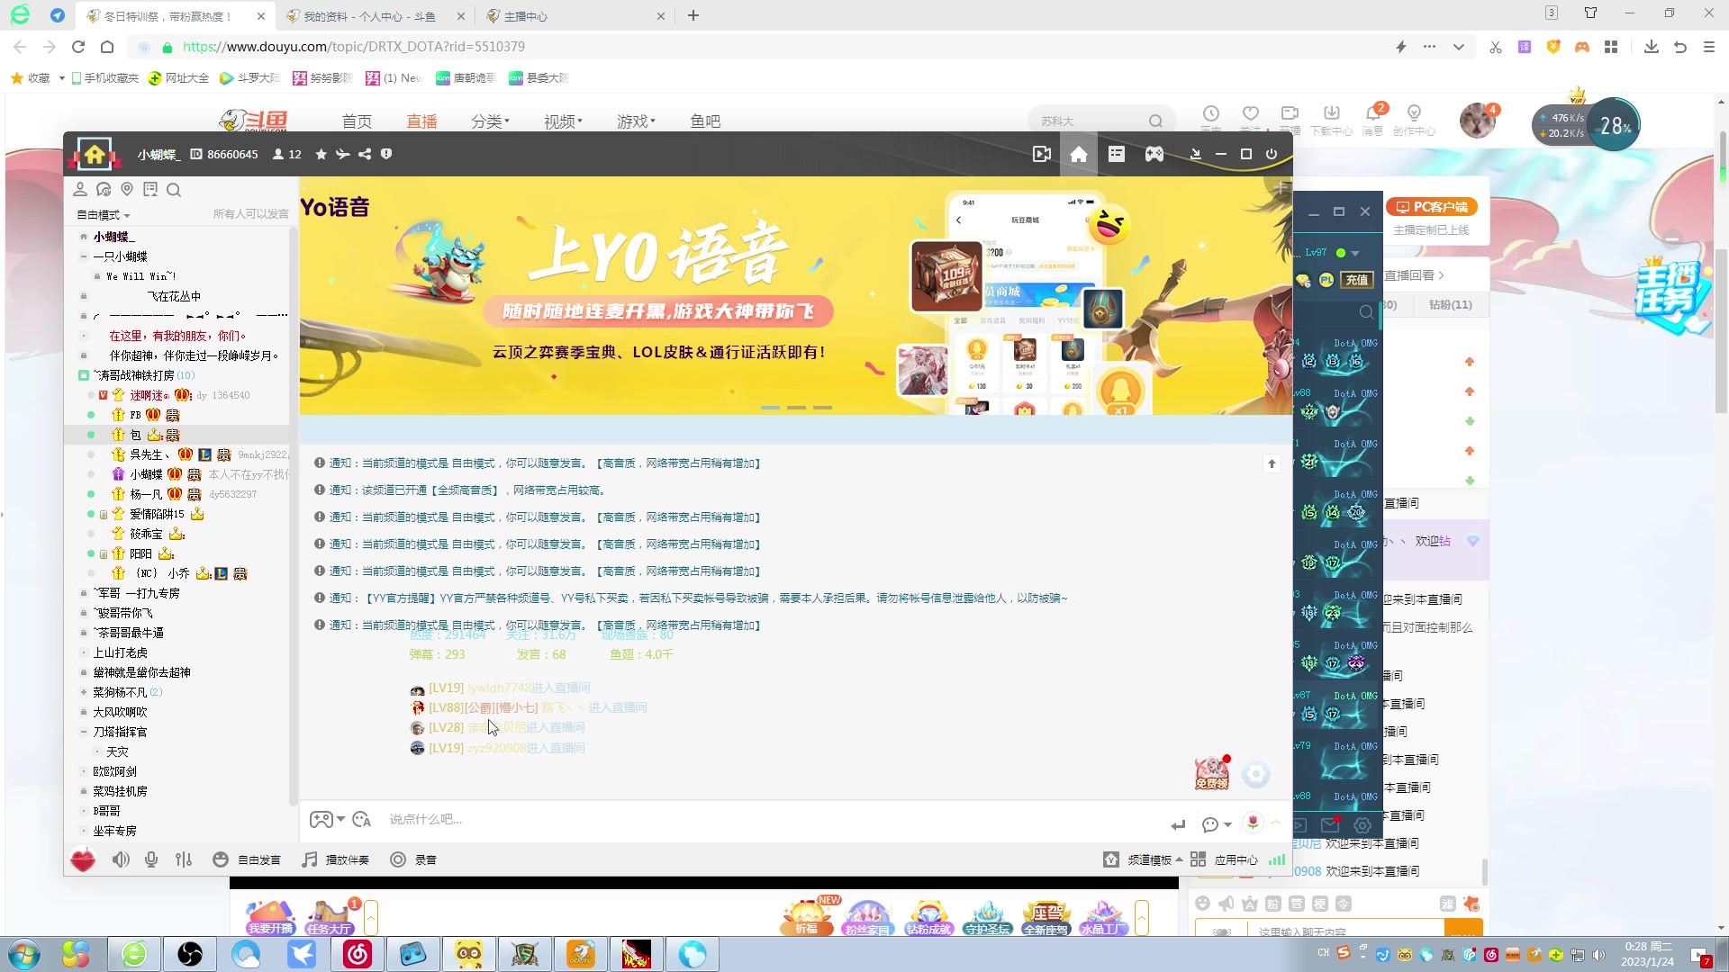Viewport: 1729px width, 972px height.
Task: Click the PC客户端 button
Action: [1432, 207]
